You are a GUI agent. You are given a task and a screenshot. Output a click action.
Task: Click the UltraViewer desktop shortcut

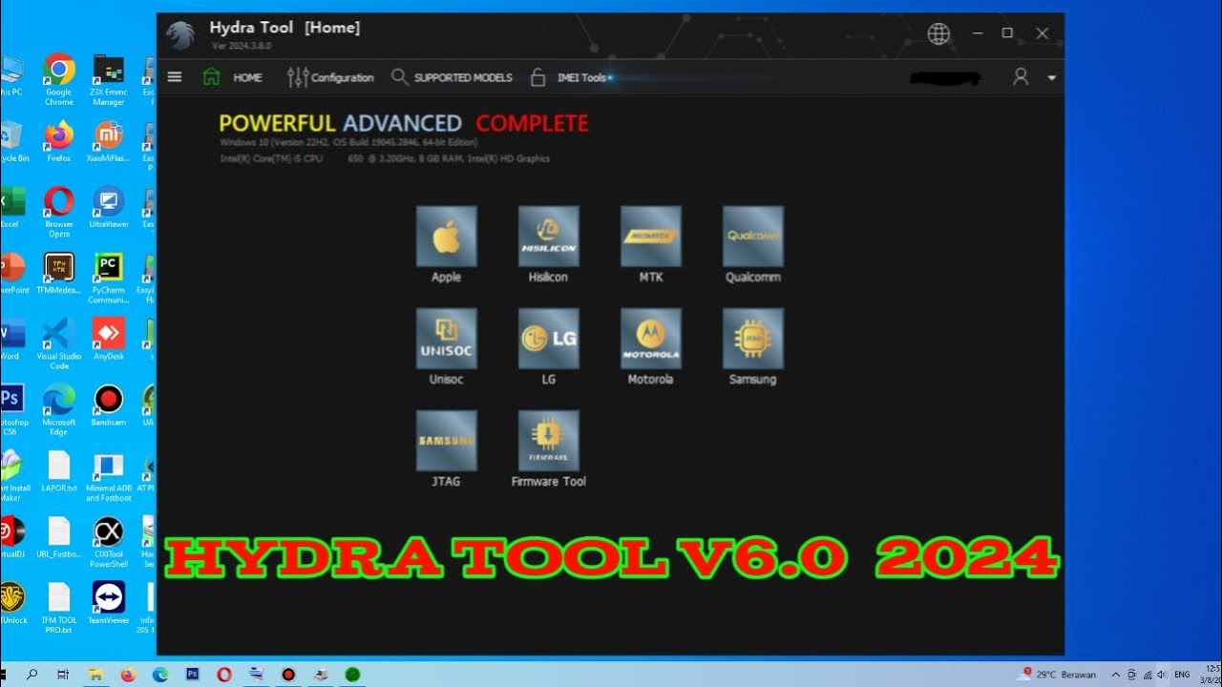(x=108, y=207)
